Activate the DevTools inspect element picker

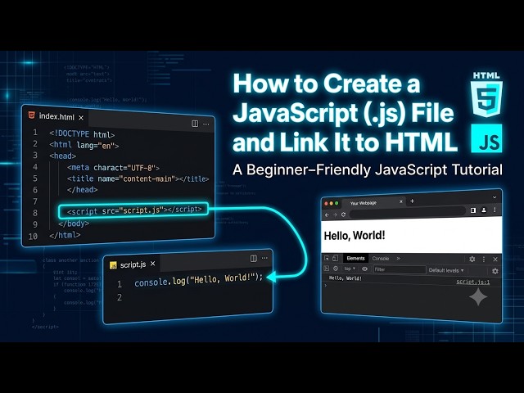327,258
